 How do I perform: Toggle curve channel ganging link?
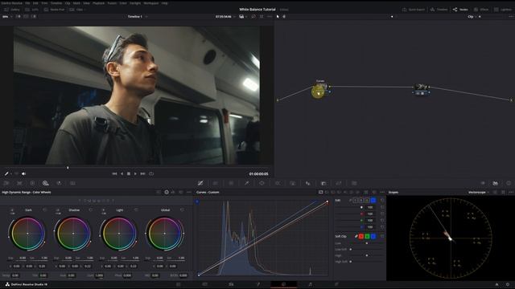point(350,200)
